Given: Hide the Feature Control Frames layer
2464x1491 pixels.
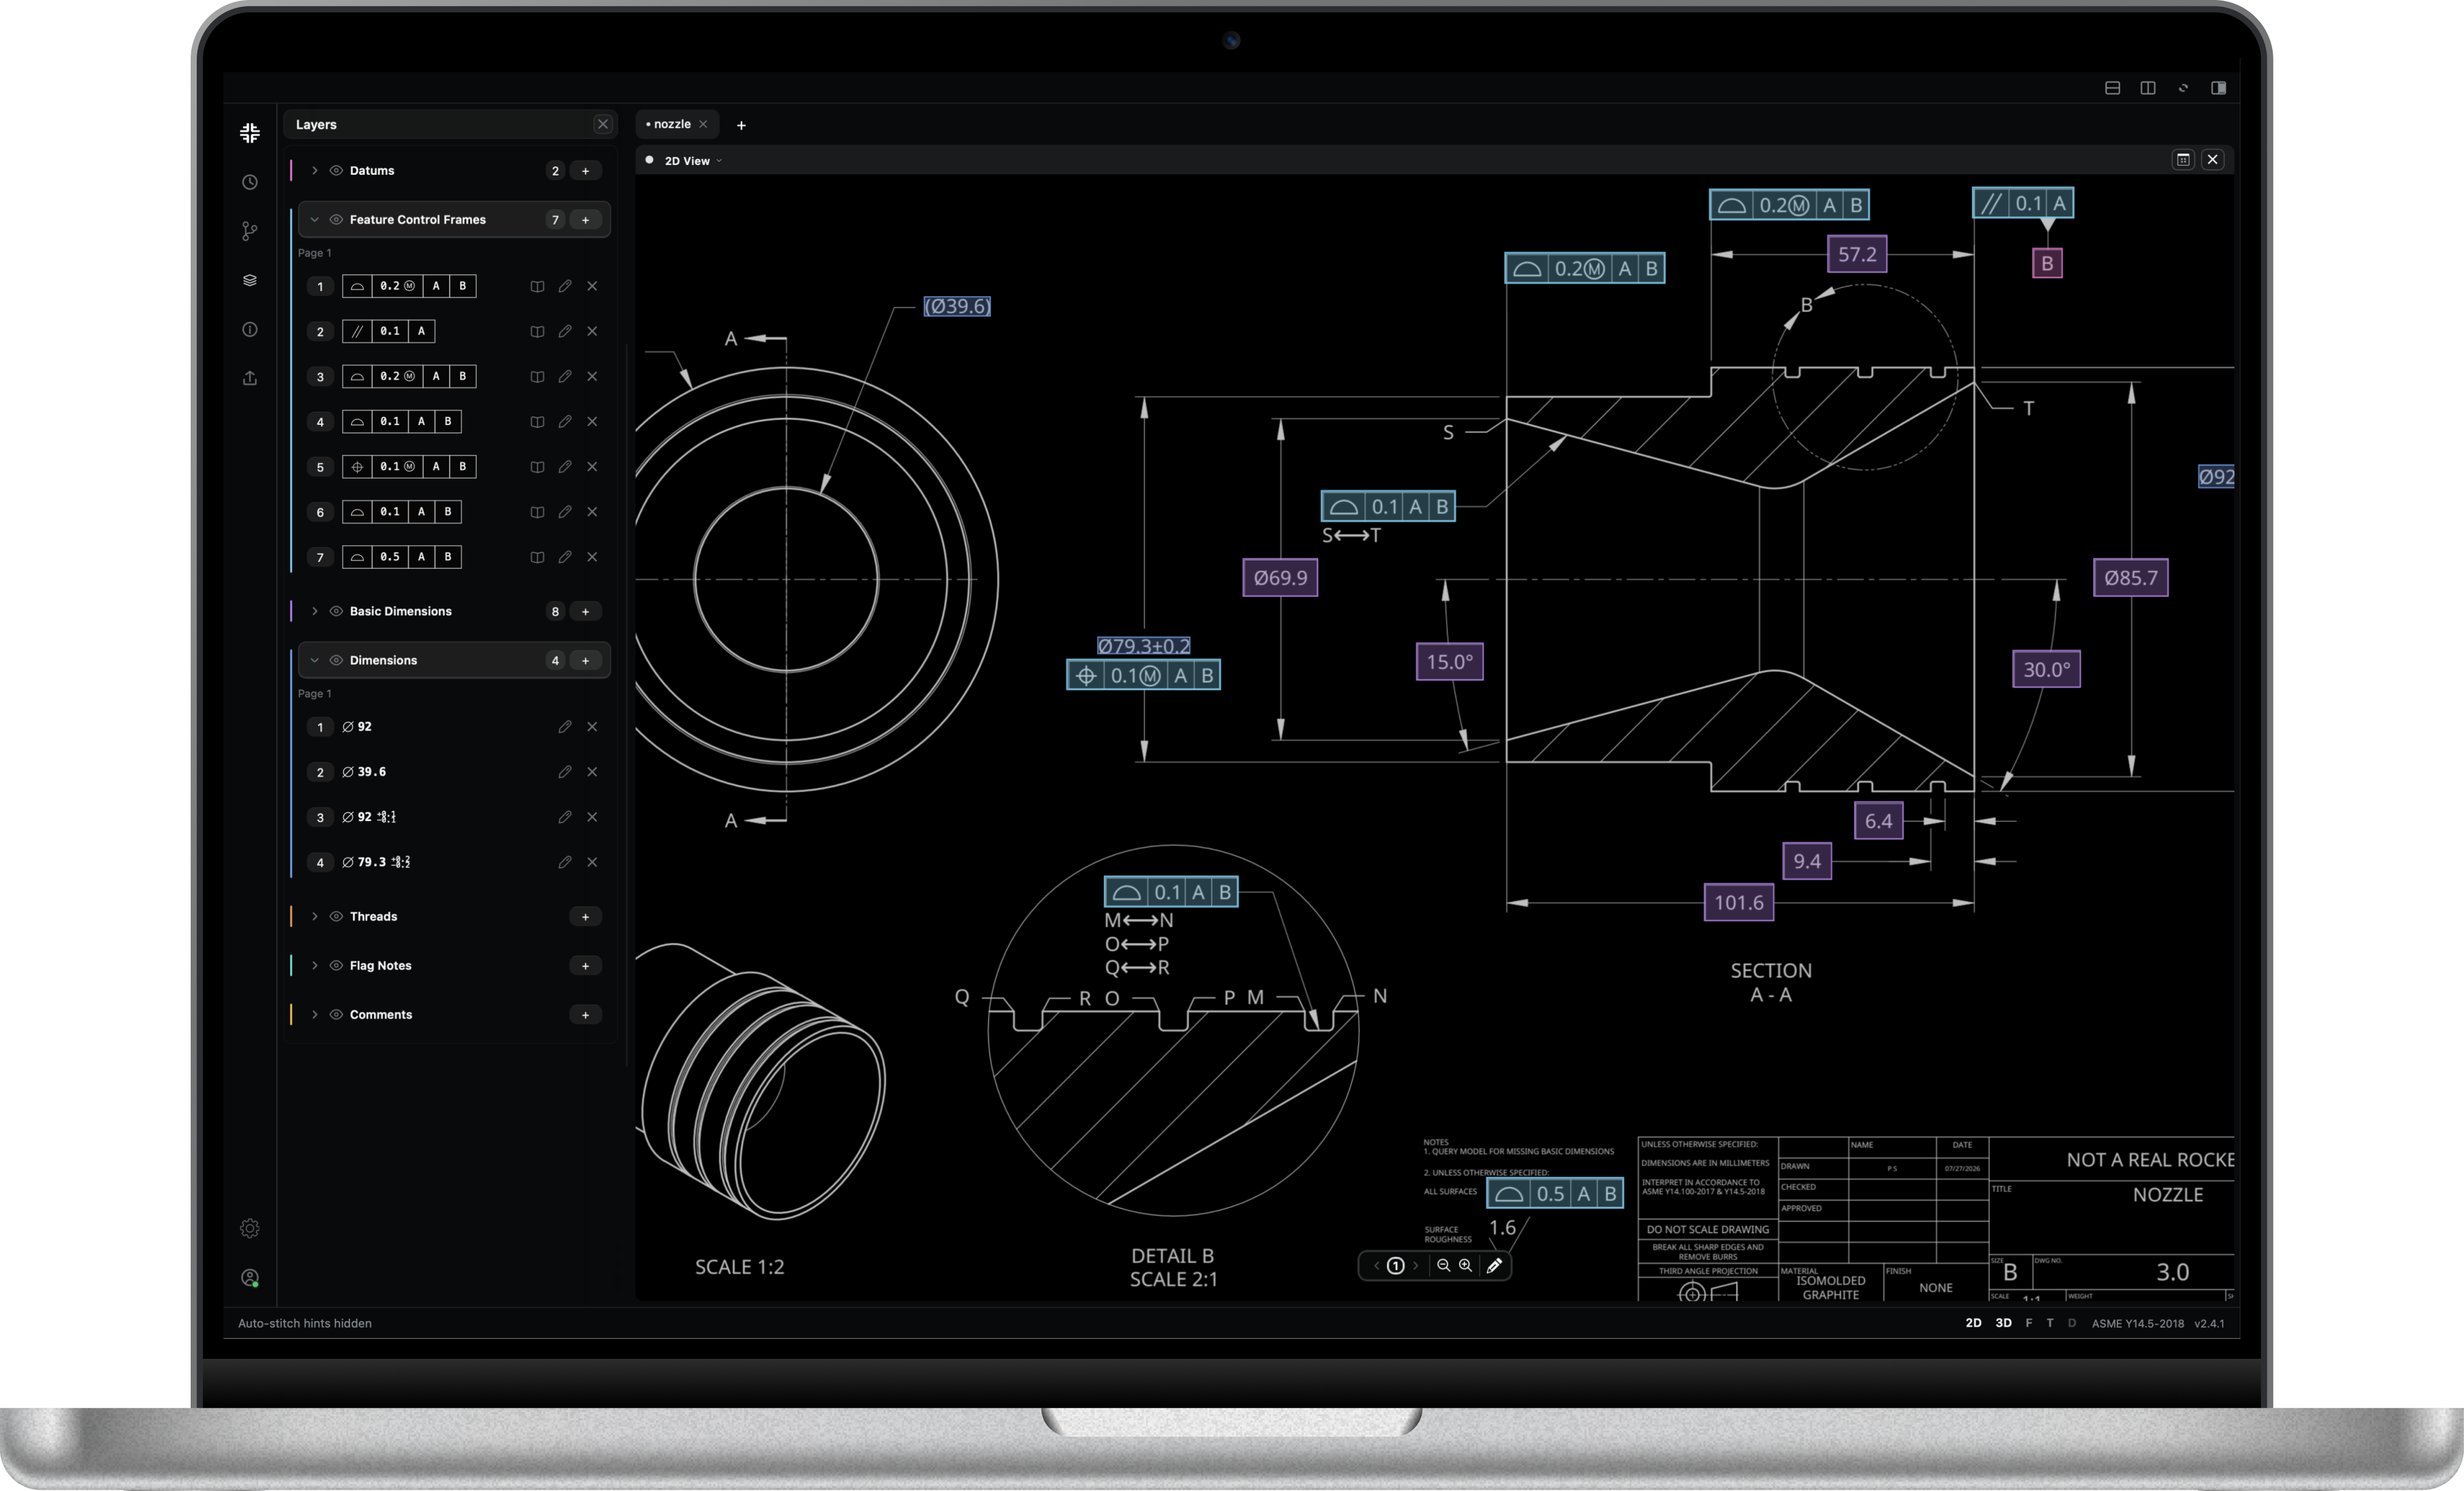Looking at the screenshot, I should [x=336, y=219].
